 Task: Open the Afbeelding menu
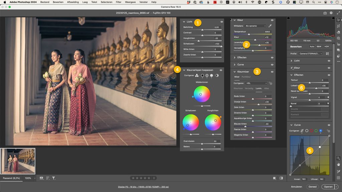pos(73,2)
